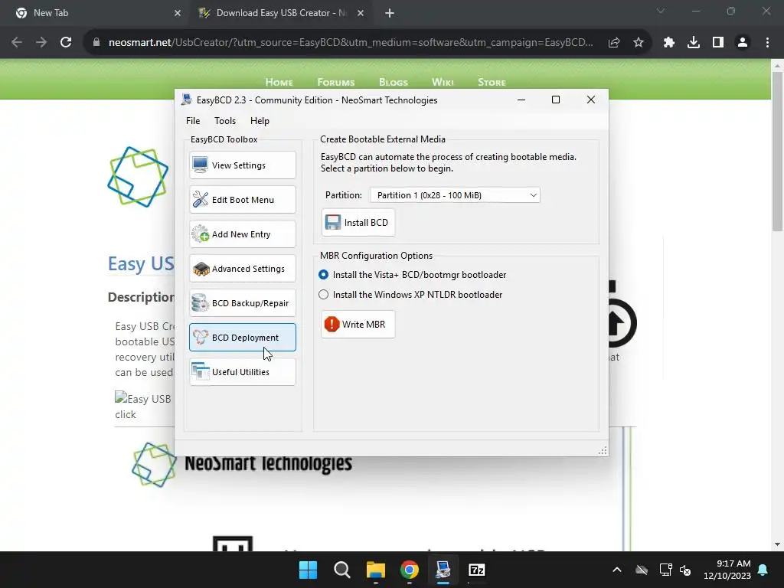784x588 pixels.
Task: Open the Windows Start menu
Action: pos(308,570)
